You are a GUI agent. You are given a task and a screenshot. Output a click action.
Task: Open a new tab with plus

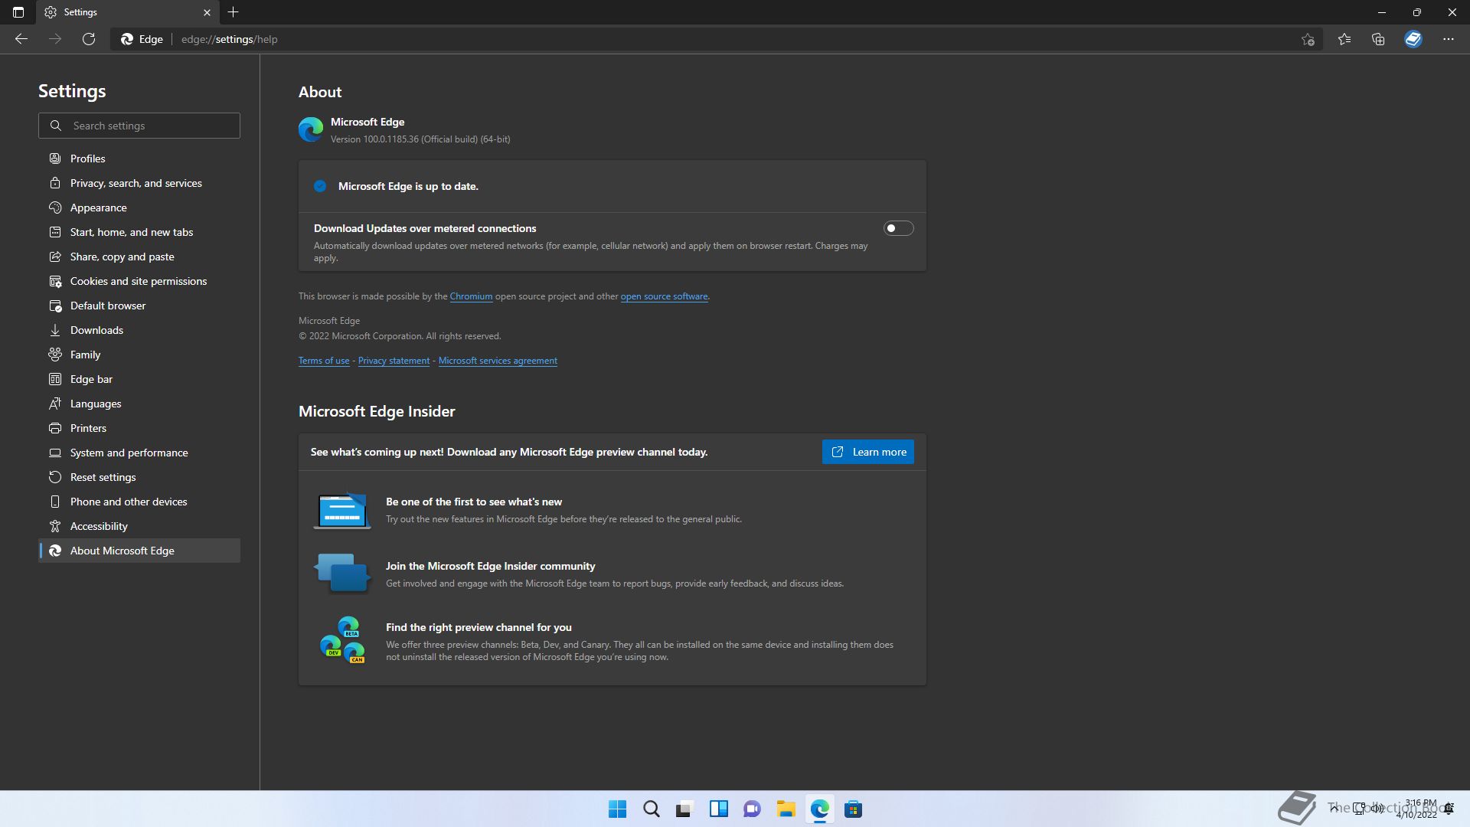(x=234, y=12)
